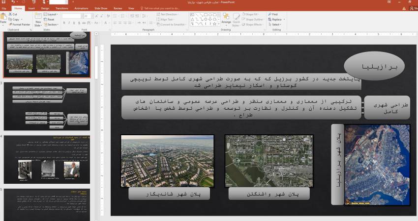Toggle Italic formatting
Screen dimensions: 418x221
pos(69,24)
